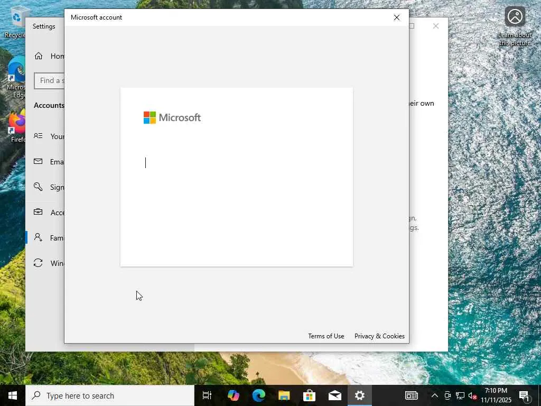The image size is (541, 406).
Task: Click the Settings window title
Action: pos(44,26)
